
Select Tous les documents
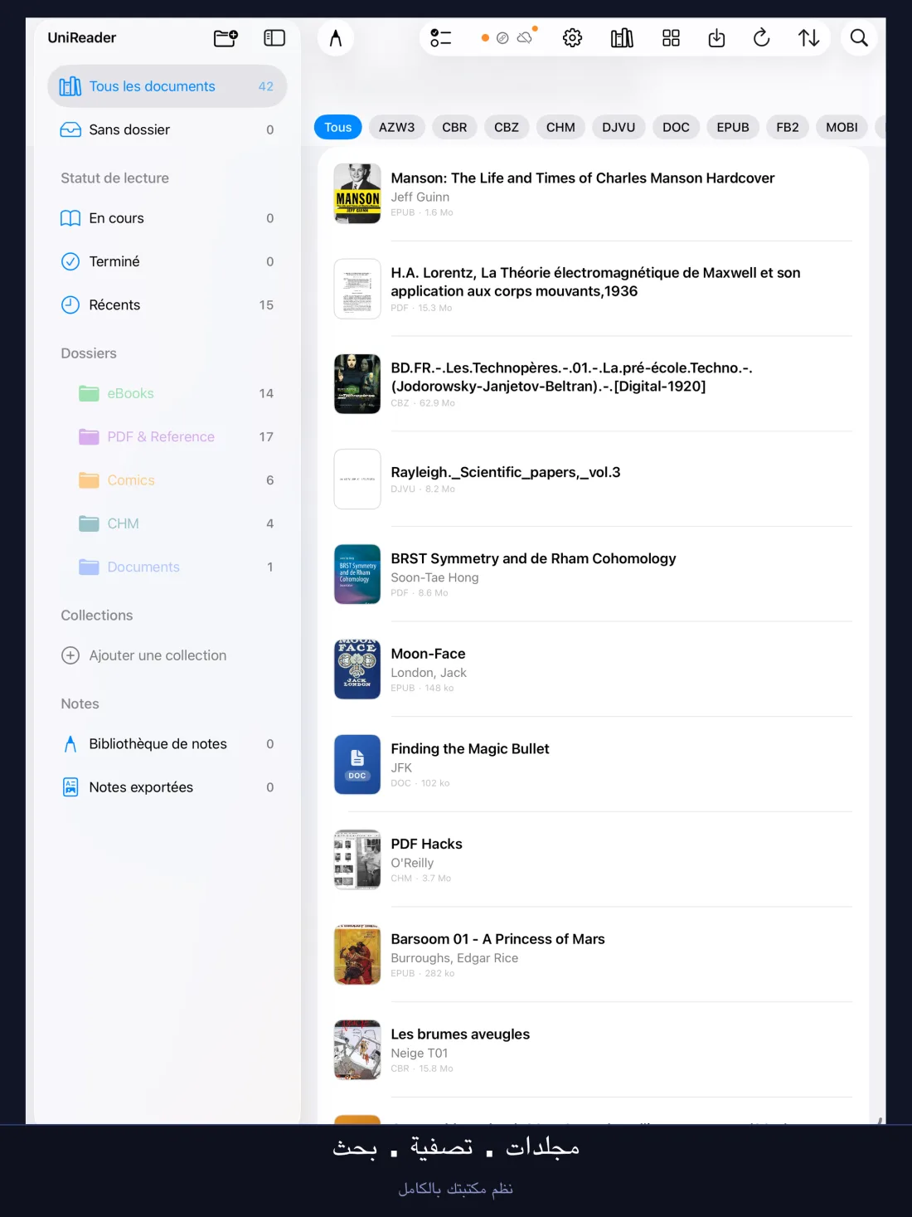167,86
